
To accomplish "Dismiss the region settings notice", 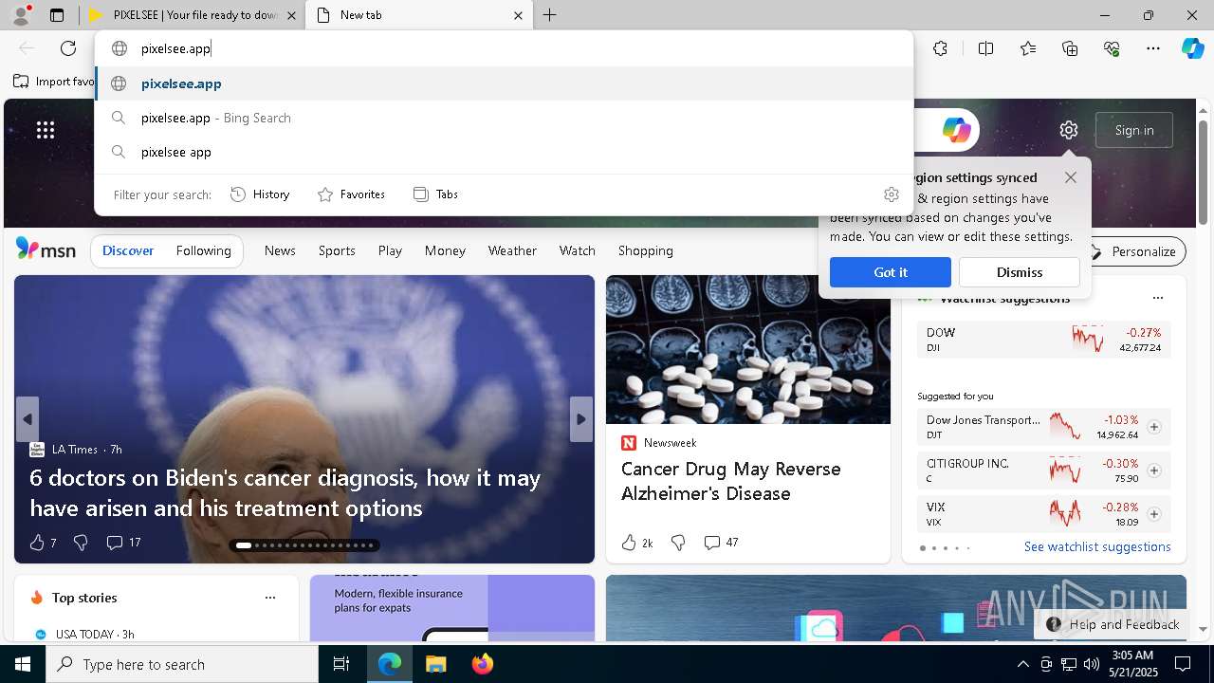I will pyautogui.click(x=1020, y=272).
